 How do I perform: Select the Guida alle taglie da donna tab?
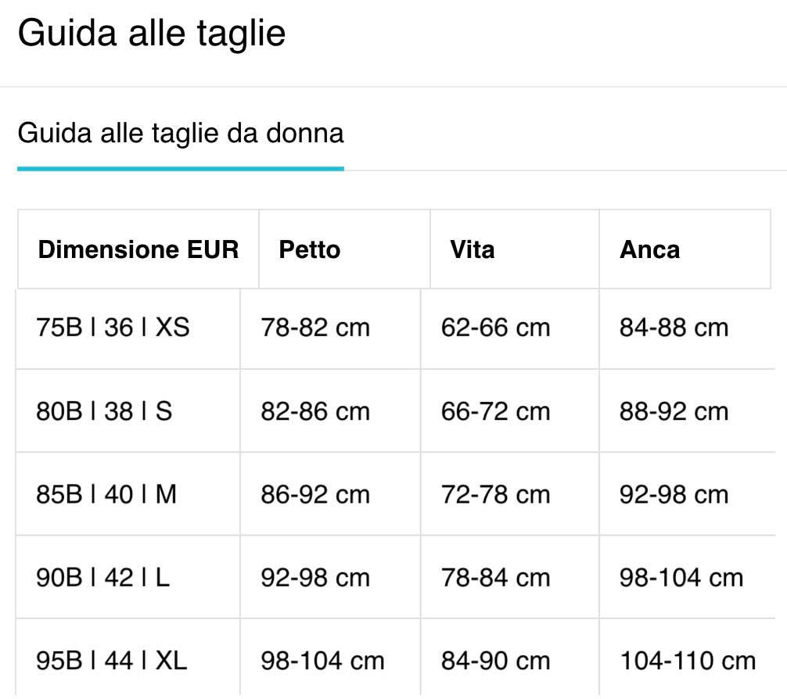181,134
